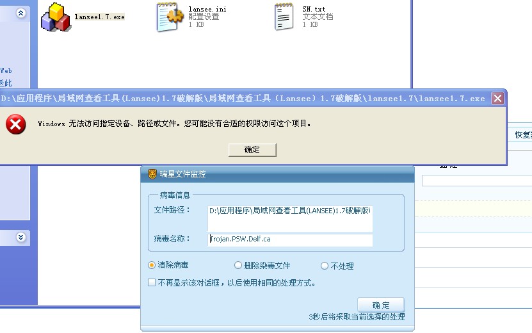
Task: Click the Web link in sidebar
Action: 6,70
